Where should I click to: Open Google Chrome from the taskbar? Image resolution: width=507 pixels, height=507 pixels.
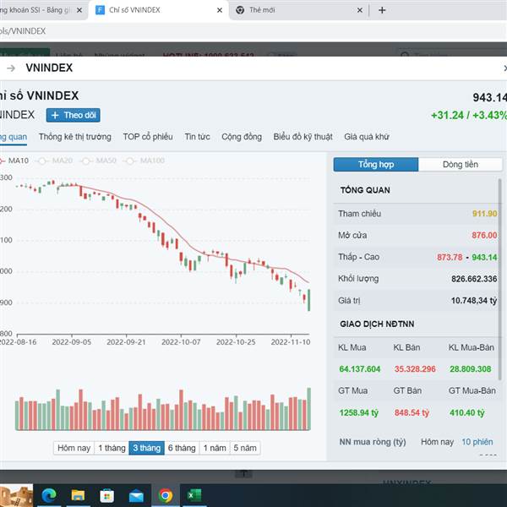coord(166,495)
